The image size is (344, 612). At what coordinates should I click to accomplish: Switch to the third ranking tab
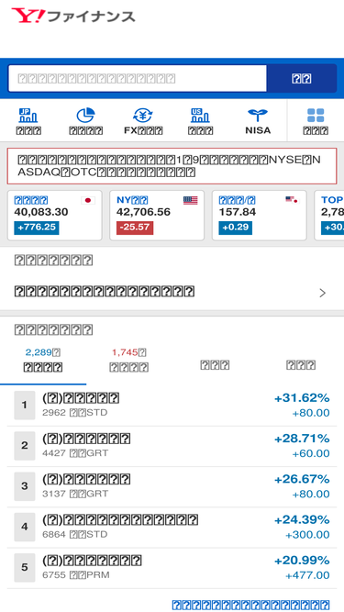tap(215, 365)
